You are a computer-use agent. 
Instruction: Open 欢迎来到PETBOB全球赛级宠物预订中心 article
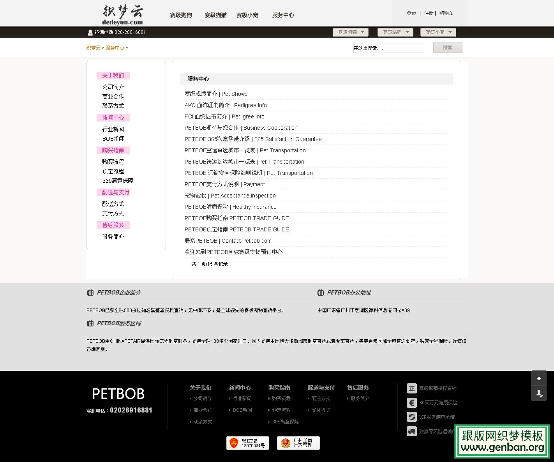(234, 252)
